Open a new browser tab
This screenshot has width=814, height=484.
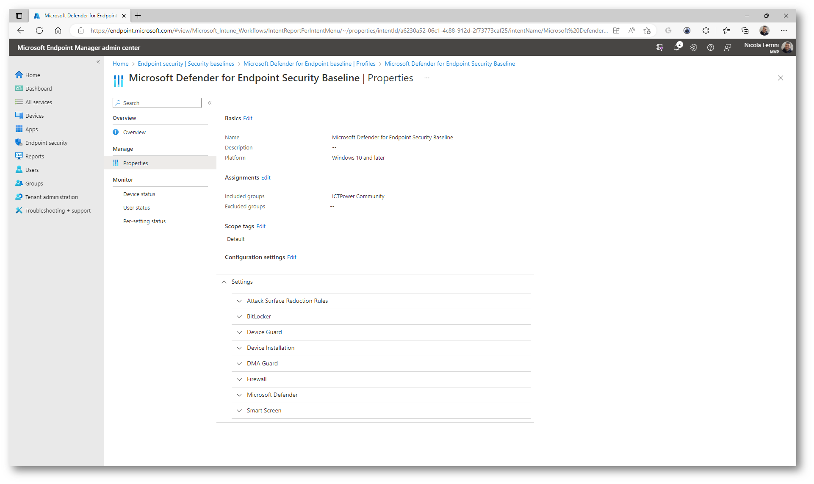pyautogui.click(x=138, y=16)
